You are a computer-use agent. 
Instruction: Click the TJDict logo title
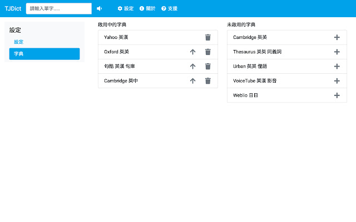12,8
